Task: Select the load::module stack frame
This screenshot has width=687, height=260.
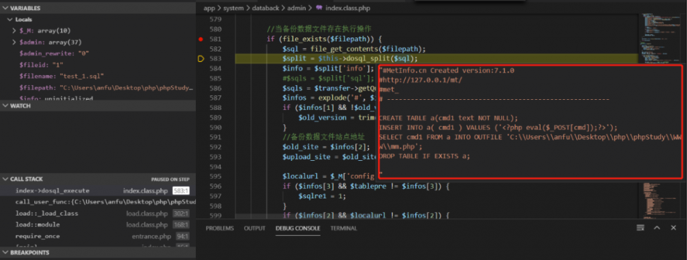Action: point(98,224)
